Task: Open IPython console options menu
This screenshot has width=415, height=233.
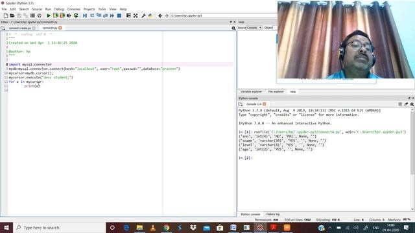Action: 412,104
